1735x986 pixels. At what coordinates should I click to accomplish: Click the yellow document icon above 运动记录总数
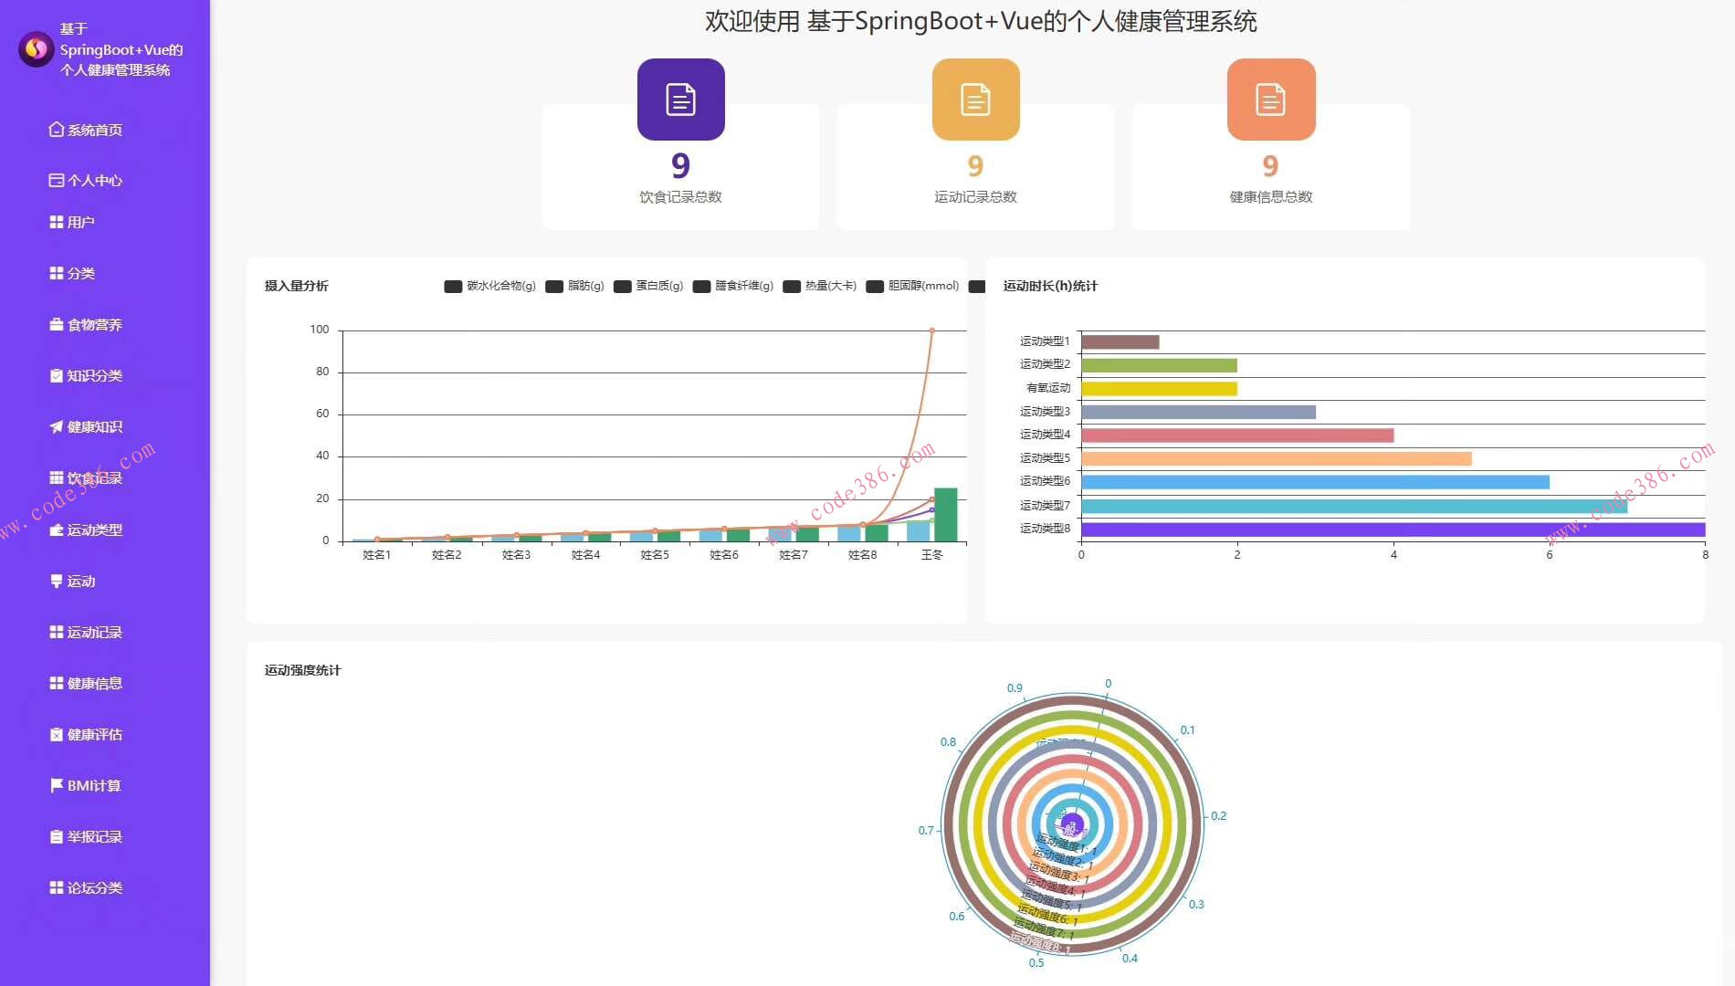click(x=976, y=100)
